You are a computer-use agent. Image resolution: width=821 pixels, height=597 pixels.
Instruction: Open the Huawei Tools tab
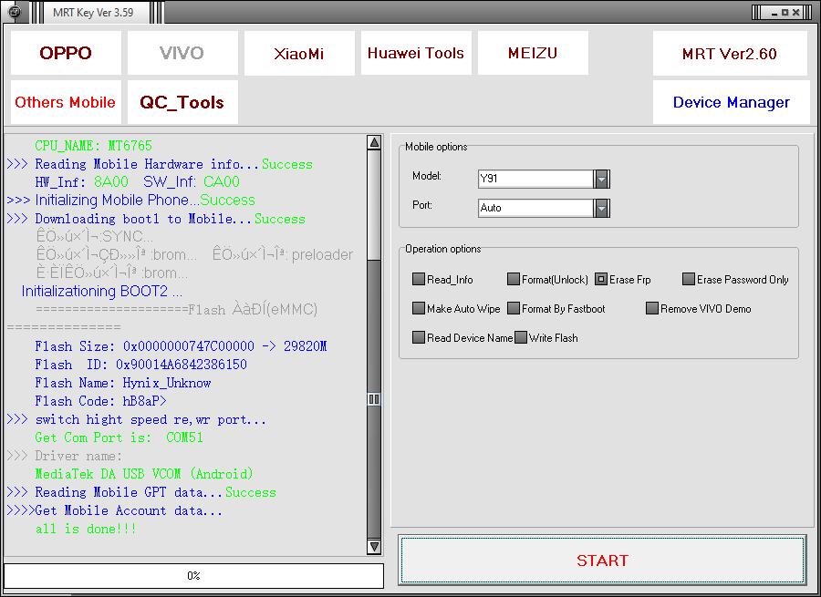click(416, 53)
